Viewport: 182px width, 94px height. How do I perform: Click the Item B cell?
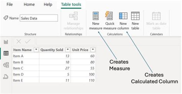coord(26,62)
